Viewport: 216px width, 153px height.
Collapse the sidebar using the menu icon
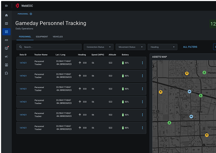pyautogui.click(x=6, y=6)
